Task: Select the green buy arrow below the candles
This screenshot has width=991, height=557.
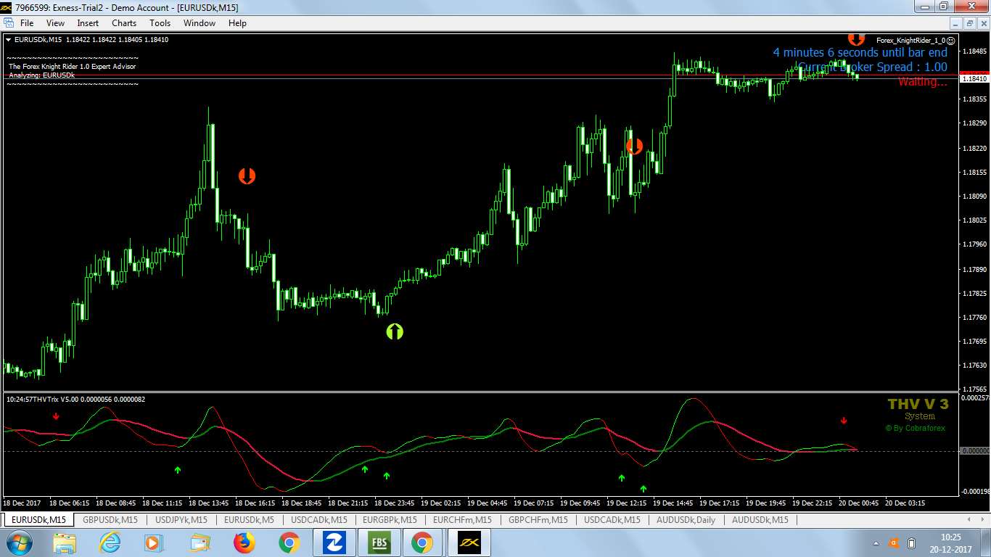Action: point(394,332)
